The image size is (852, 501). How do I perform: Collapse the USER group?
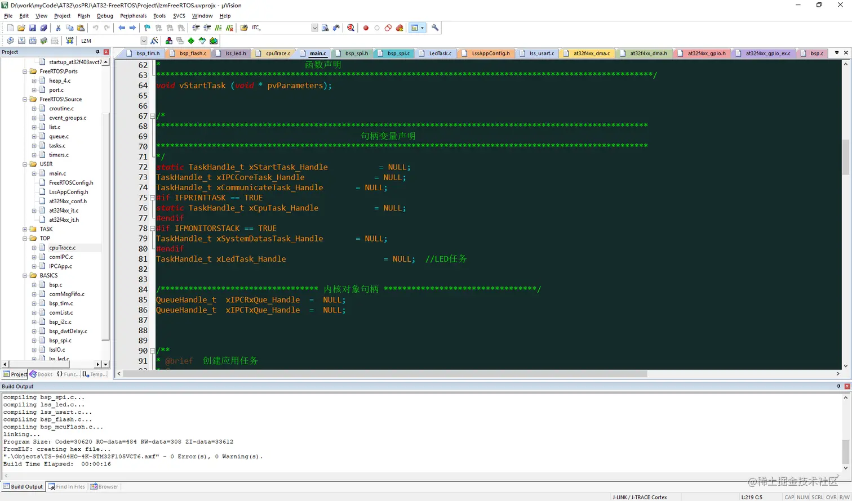point(25,164)
